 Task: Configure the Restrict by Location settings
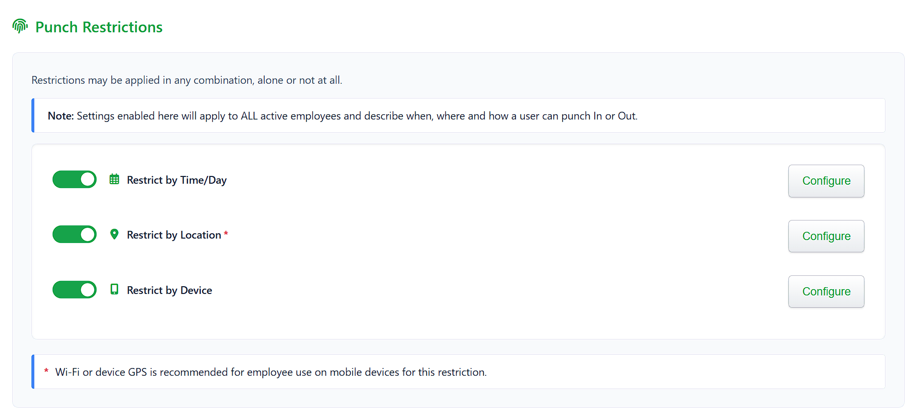826,236
